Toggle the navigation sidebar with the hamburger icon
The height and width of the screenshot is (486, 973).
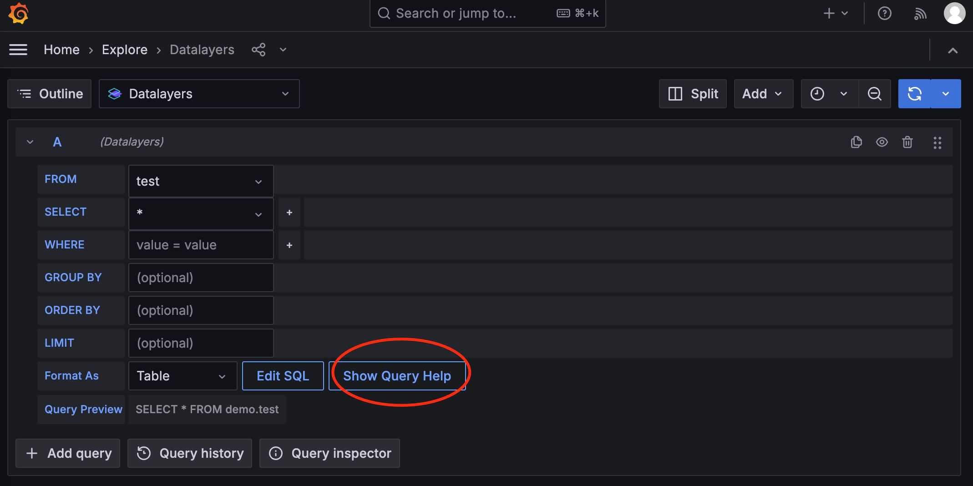(x=18, y=50)
